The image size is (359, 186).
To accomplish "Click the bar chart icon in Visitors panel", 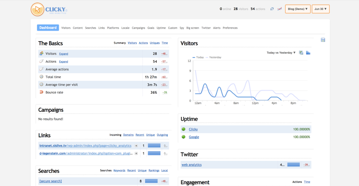I will coord(308,52).
